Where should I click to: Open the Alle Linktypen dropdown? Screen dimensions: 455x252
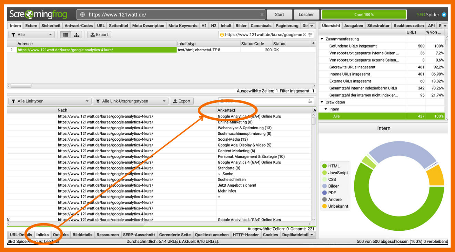(49, 101)
